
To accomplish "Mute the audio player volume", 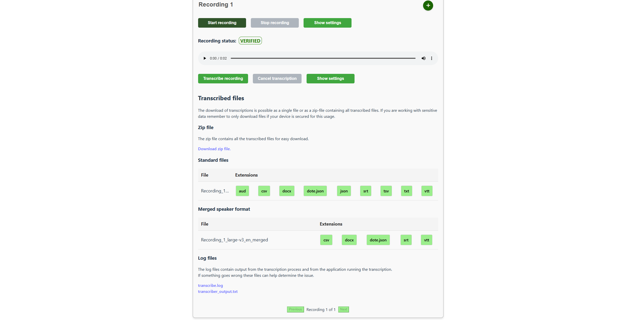I will [x=423, y=58].
